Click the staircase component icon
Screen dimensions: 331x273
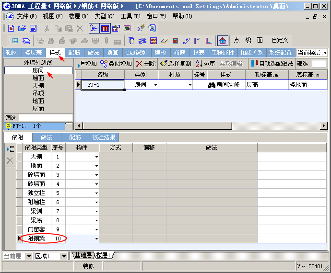pyautogui.click(x=187, y=41)
